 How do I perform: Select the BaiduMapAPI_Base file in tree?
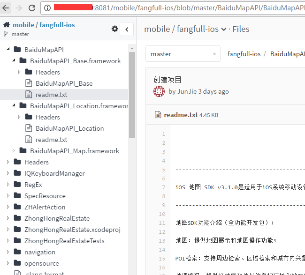(x=64, y=83)
